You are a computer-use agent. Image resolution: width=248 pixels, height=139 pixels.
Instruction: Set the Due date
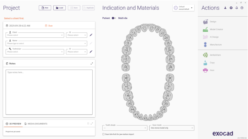(x=49, y=26)
